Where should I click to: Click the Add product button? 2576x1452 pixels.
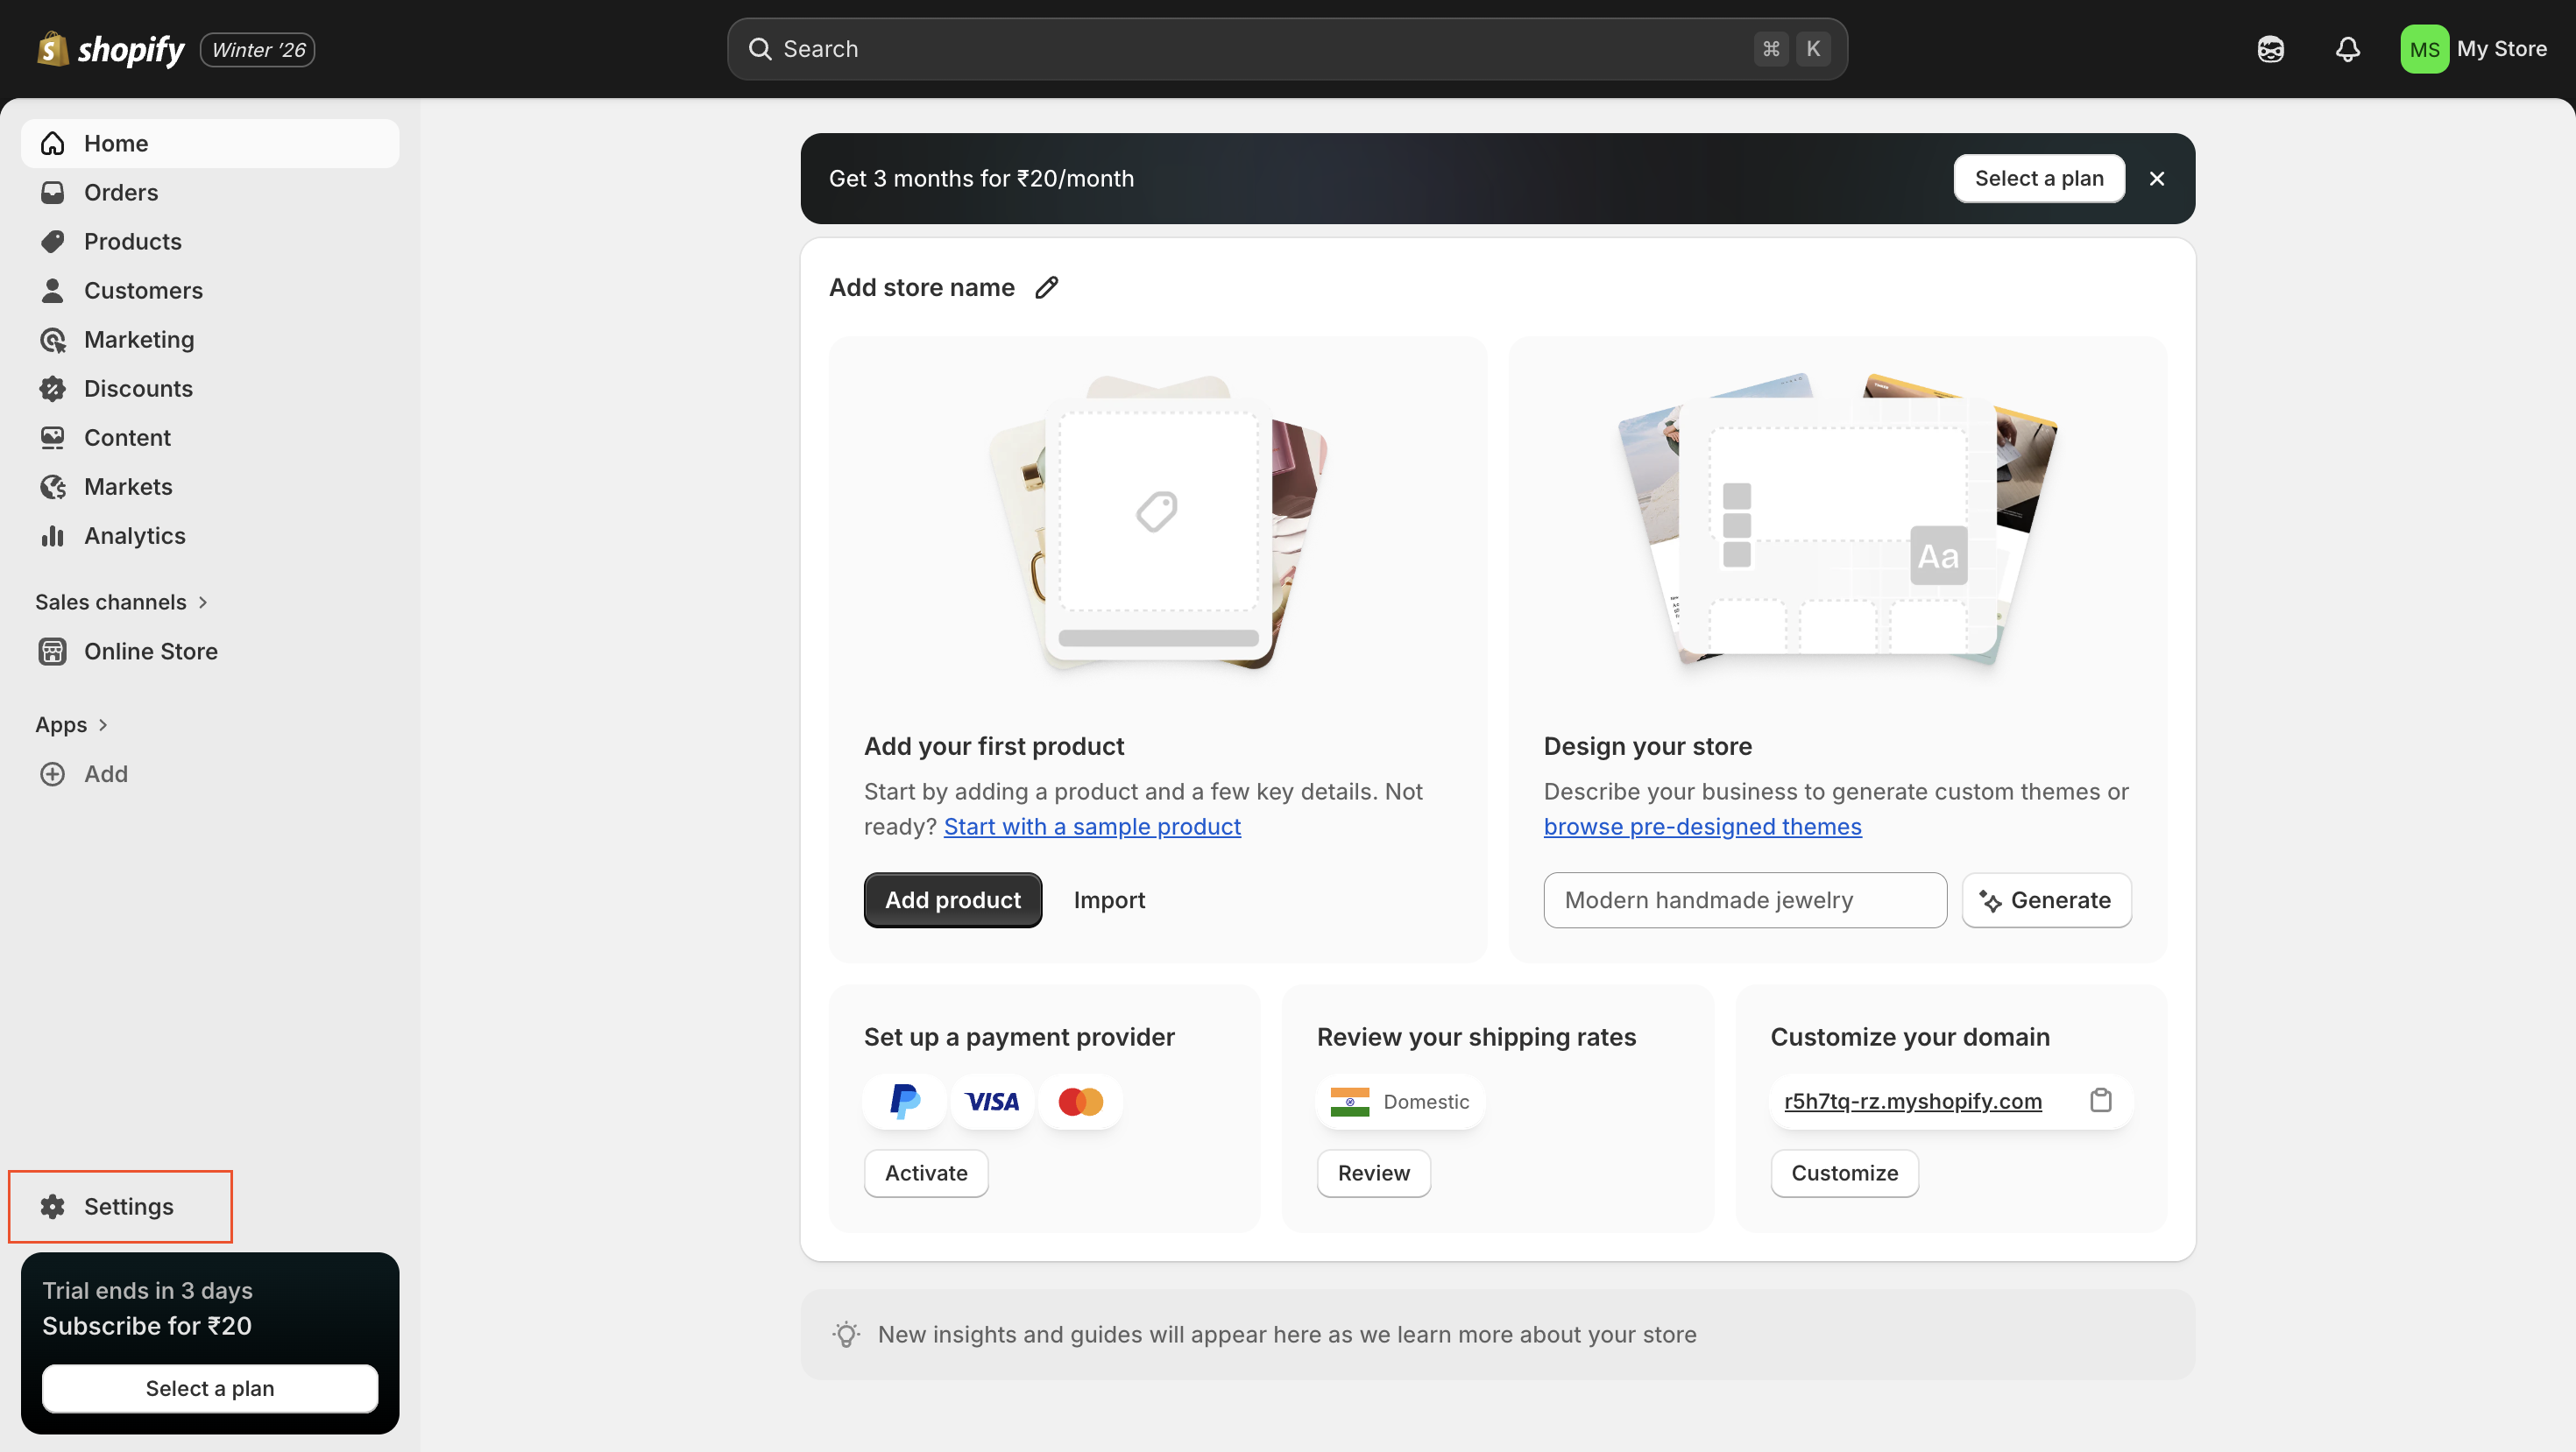coord(952,899)
